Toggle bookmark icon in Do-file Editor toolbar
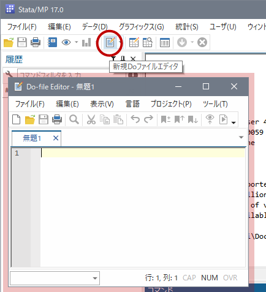This screenshot has height=292, width=266. click(x=165, y=119)
